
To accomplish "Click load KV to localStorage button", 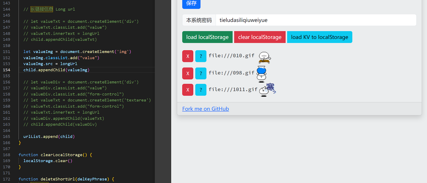I will click(319, 37).
